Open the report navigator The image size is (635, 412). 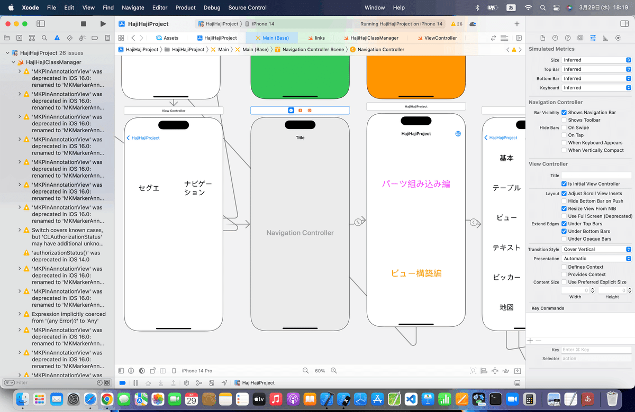tap(107, 38)
